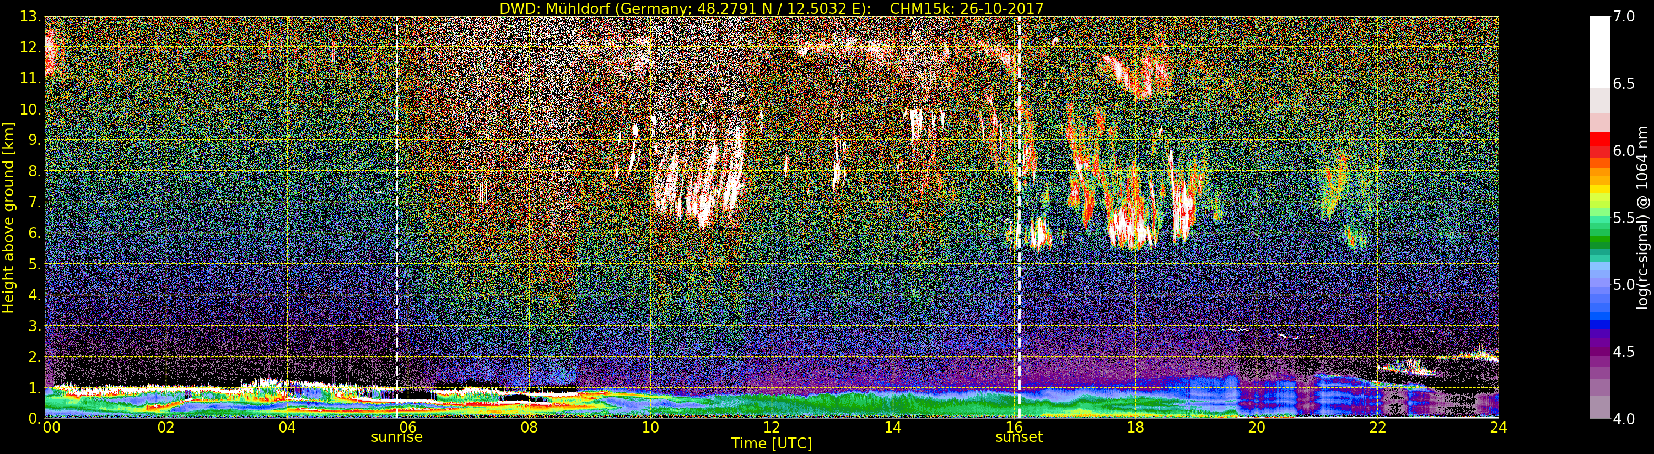Select the 12 hour tick on time axis
The image size is (1654, 454).
tap(771, 428)
